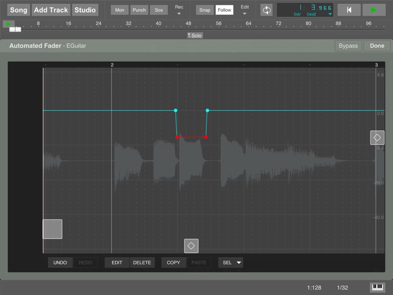Select the left red automation point

[177, 137]
